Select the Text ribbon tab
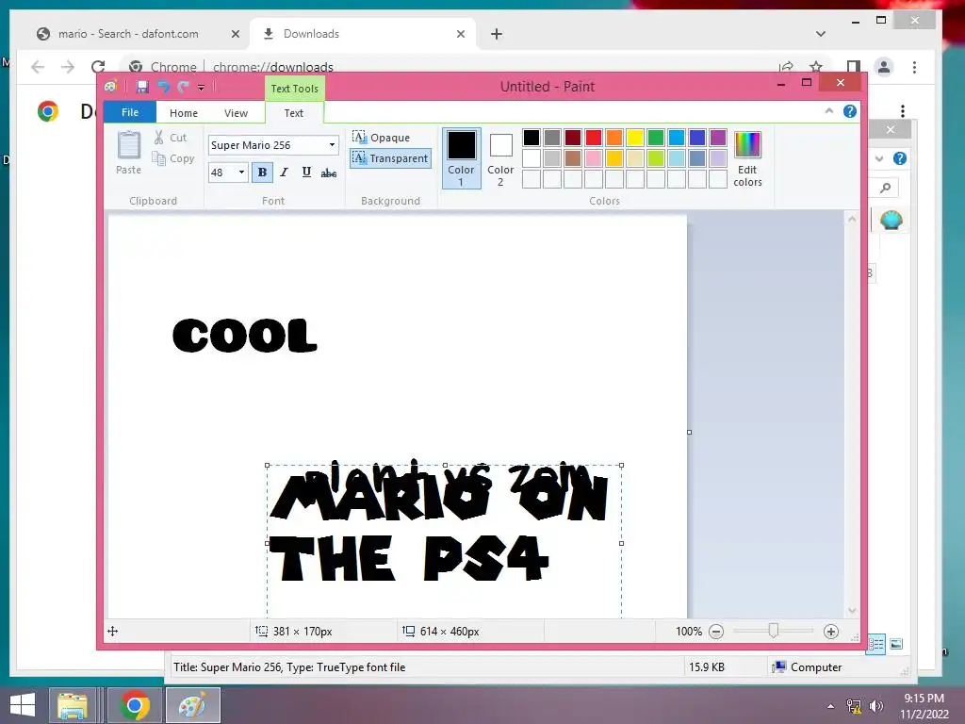 click(294, 113)
